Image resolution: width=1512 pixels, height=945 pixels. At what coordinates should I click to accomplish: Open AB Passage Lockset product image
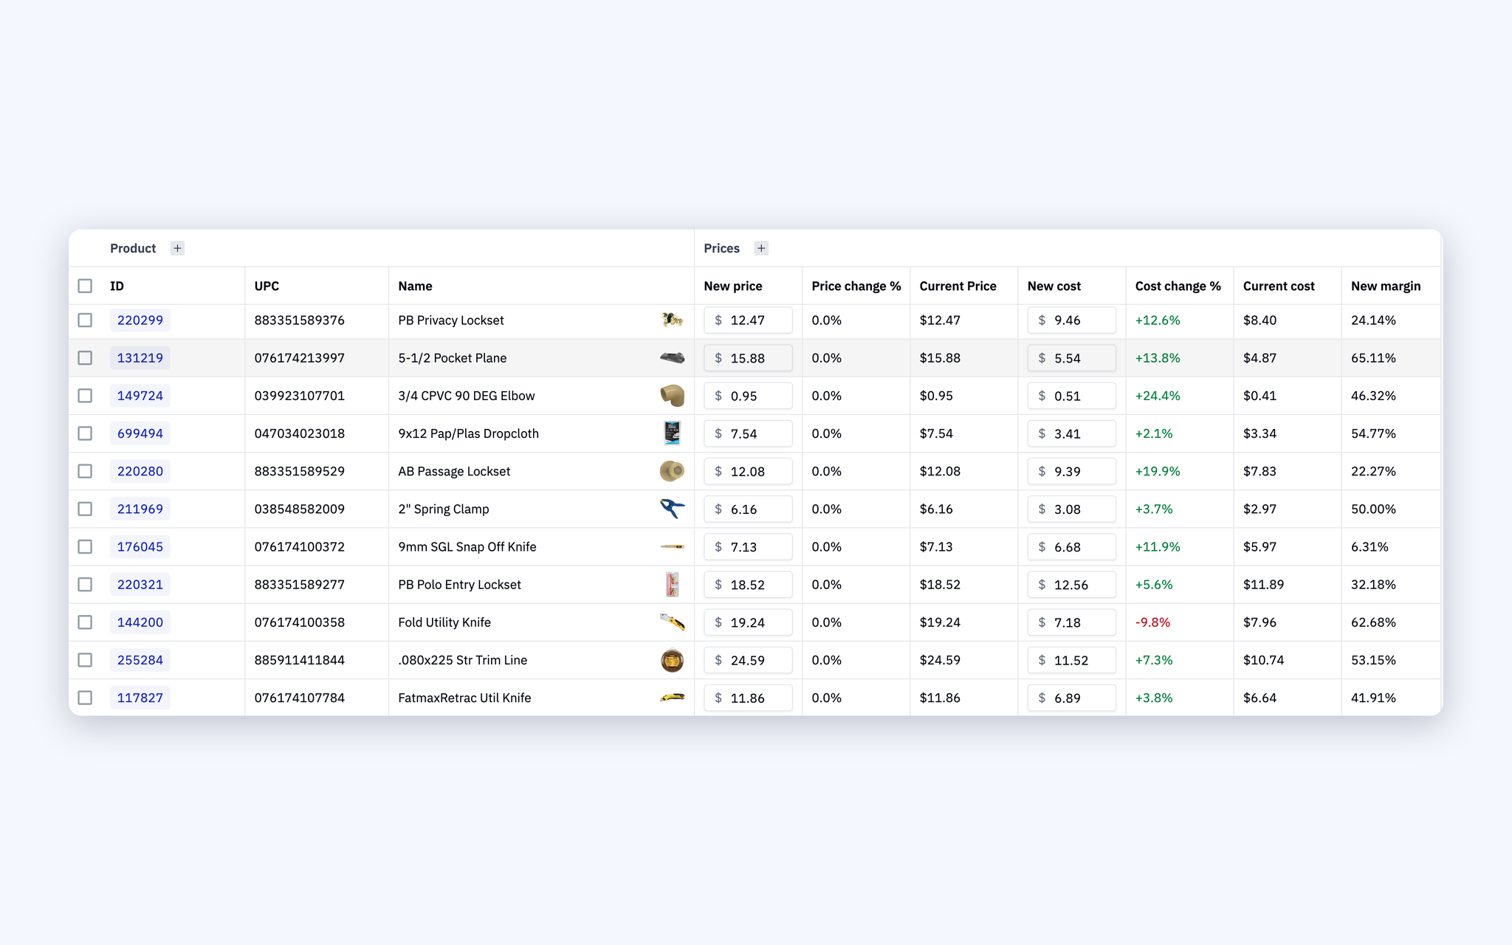(x=672, y=471)
